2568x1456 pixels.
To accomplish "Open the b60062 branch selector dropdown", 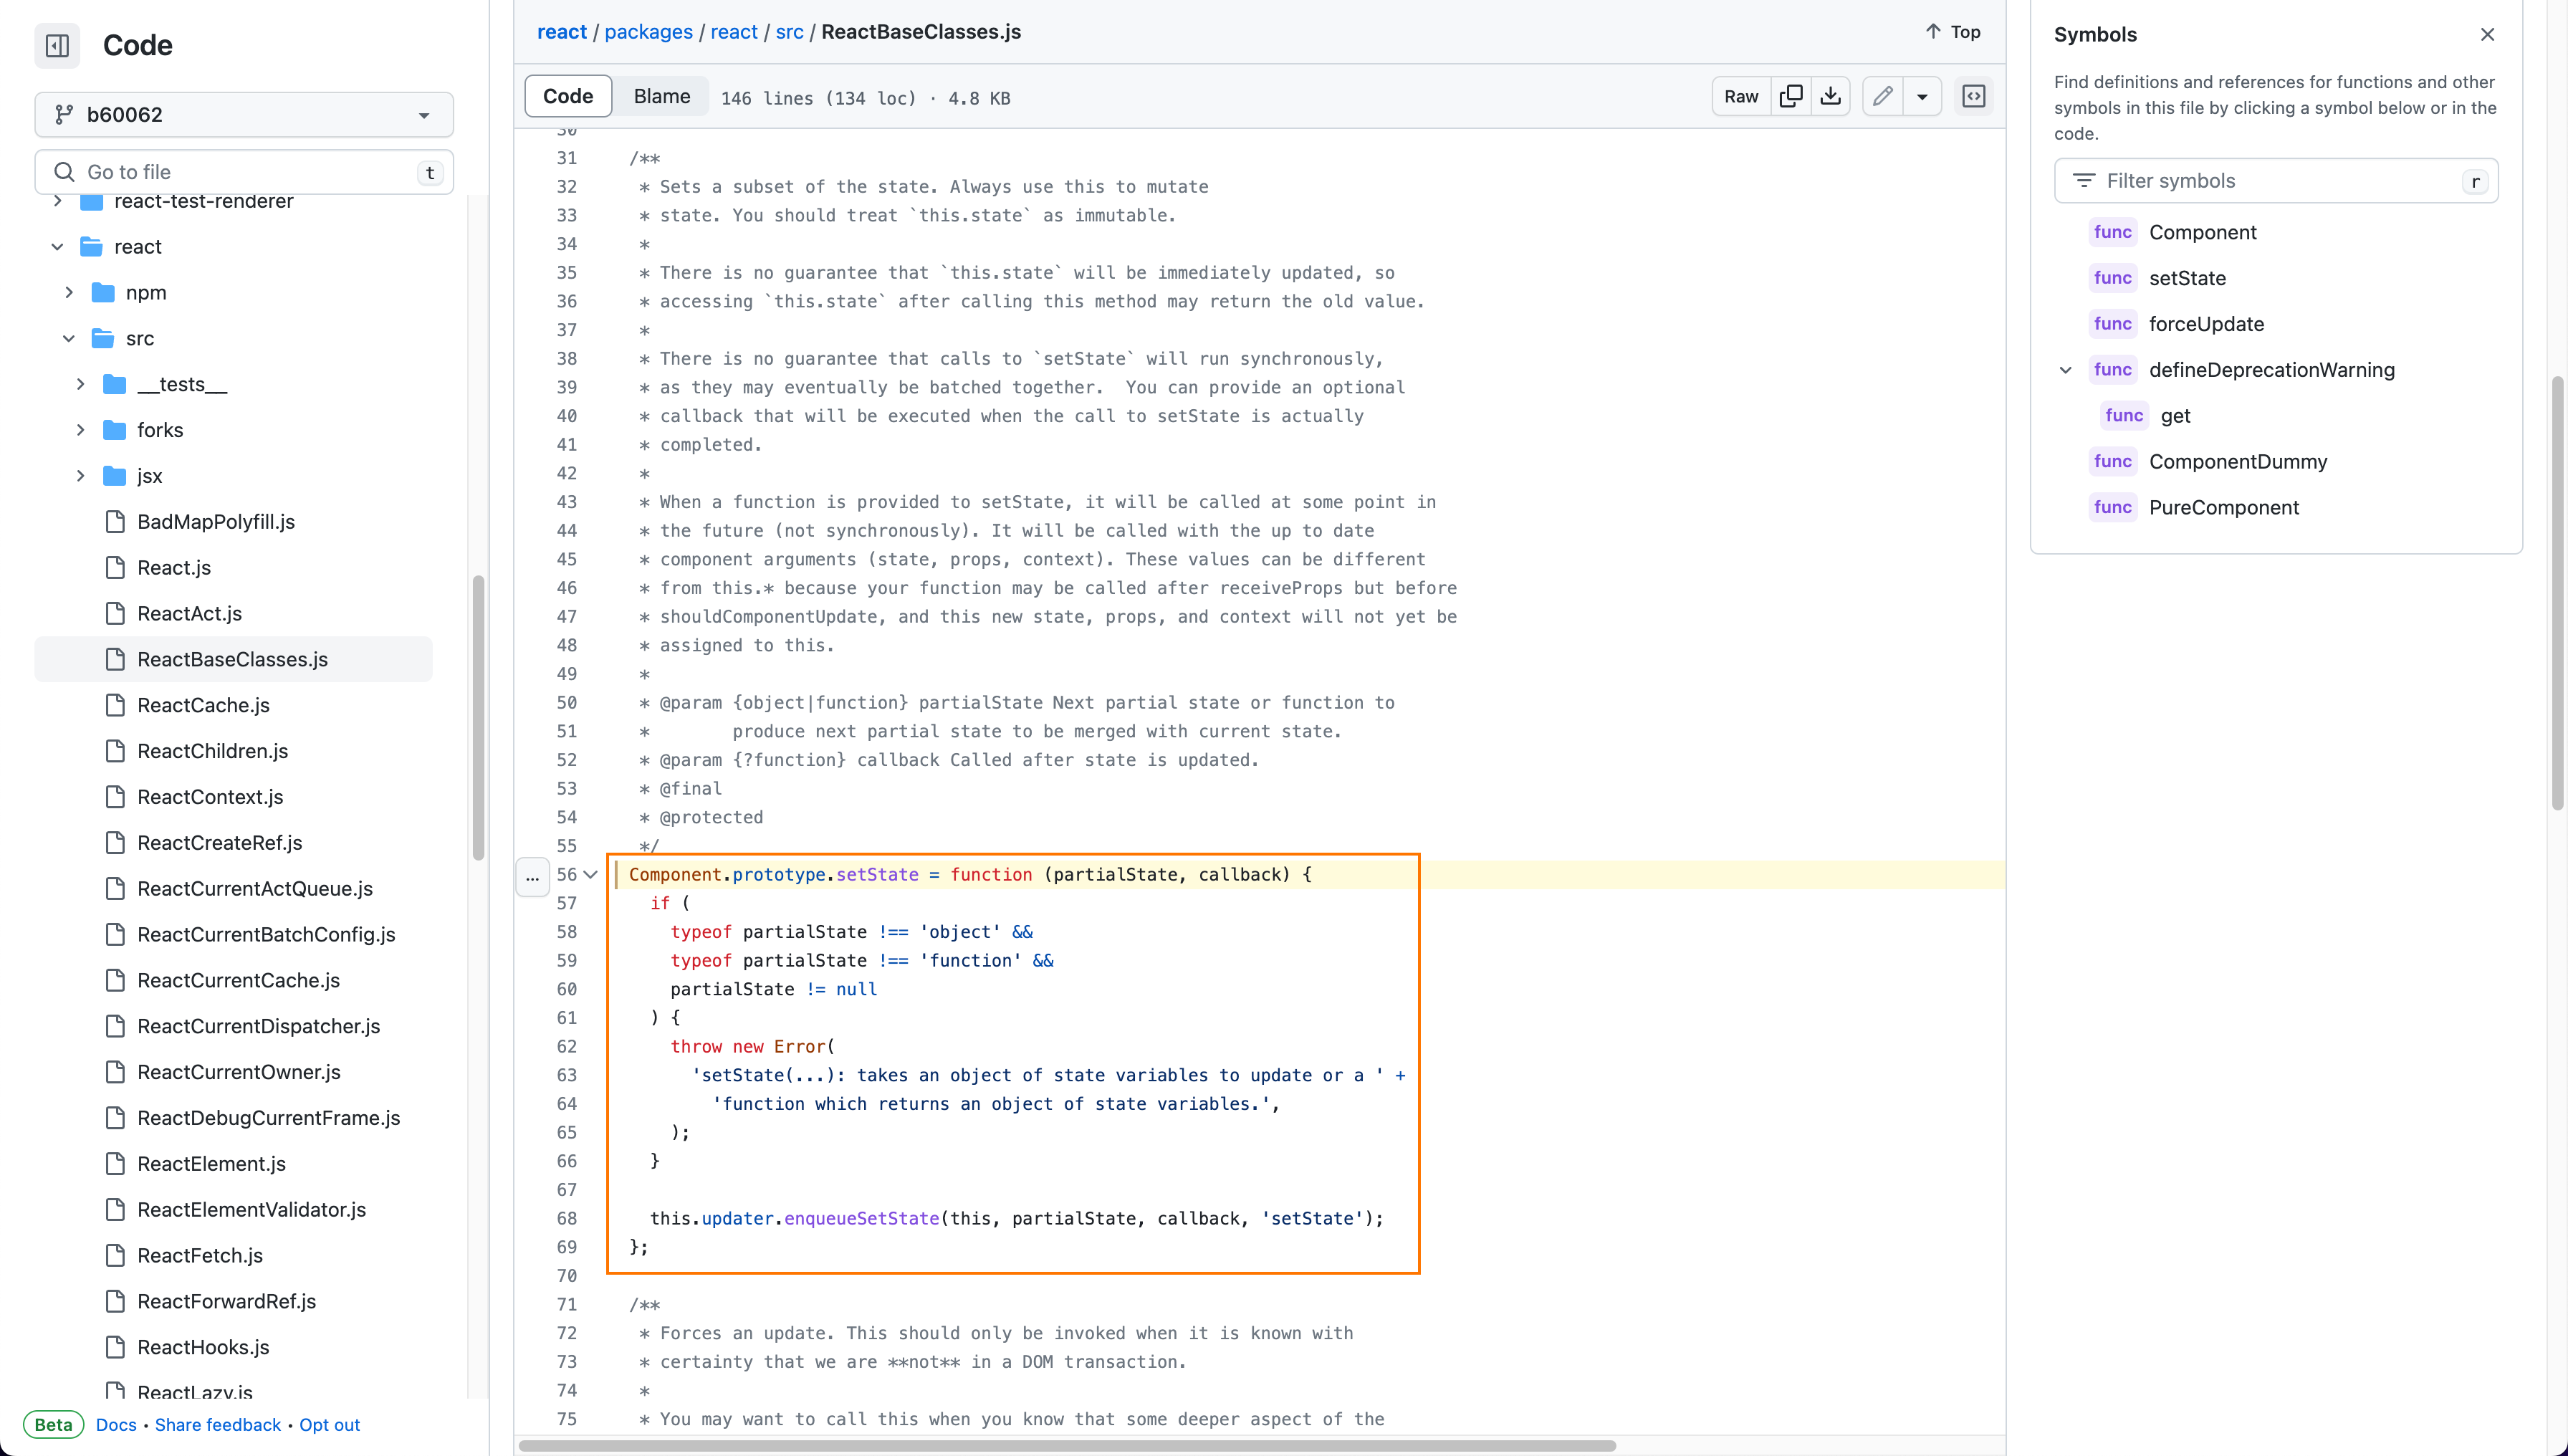I will pos(244,114).
